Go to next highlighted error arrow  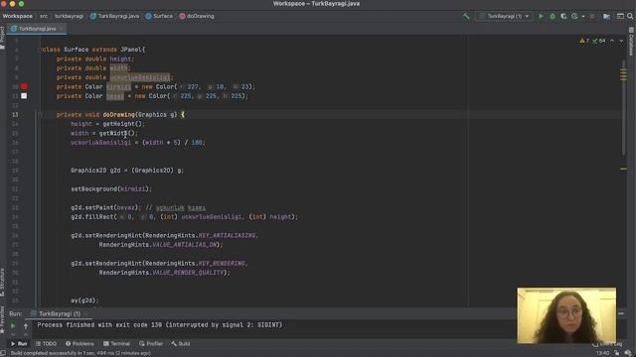(621, 41)
